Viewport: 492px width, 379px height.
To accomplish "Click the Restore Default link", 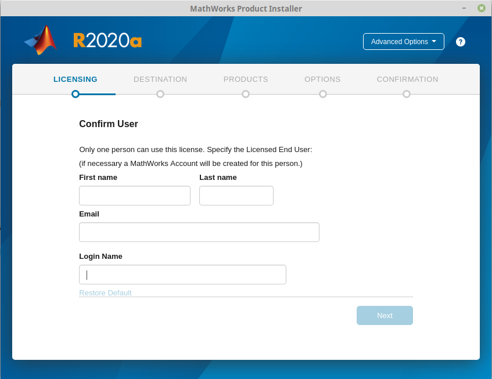I will (x=105, y=293).
